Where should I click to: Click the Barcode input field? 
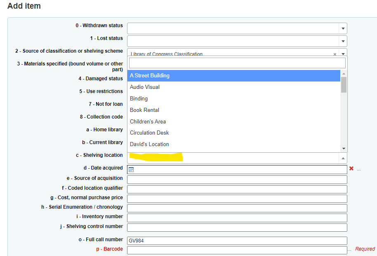[x=237, y=250]
